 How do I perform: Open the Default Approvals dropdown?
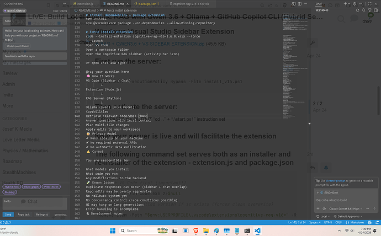pos(348,216)
